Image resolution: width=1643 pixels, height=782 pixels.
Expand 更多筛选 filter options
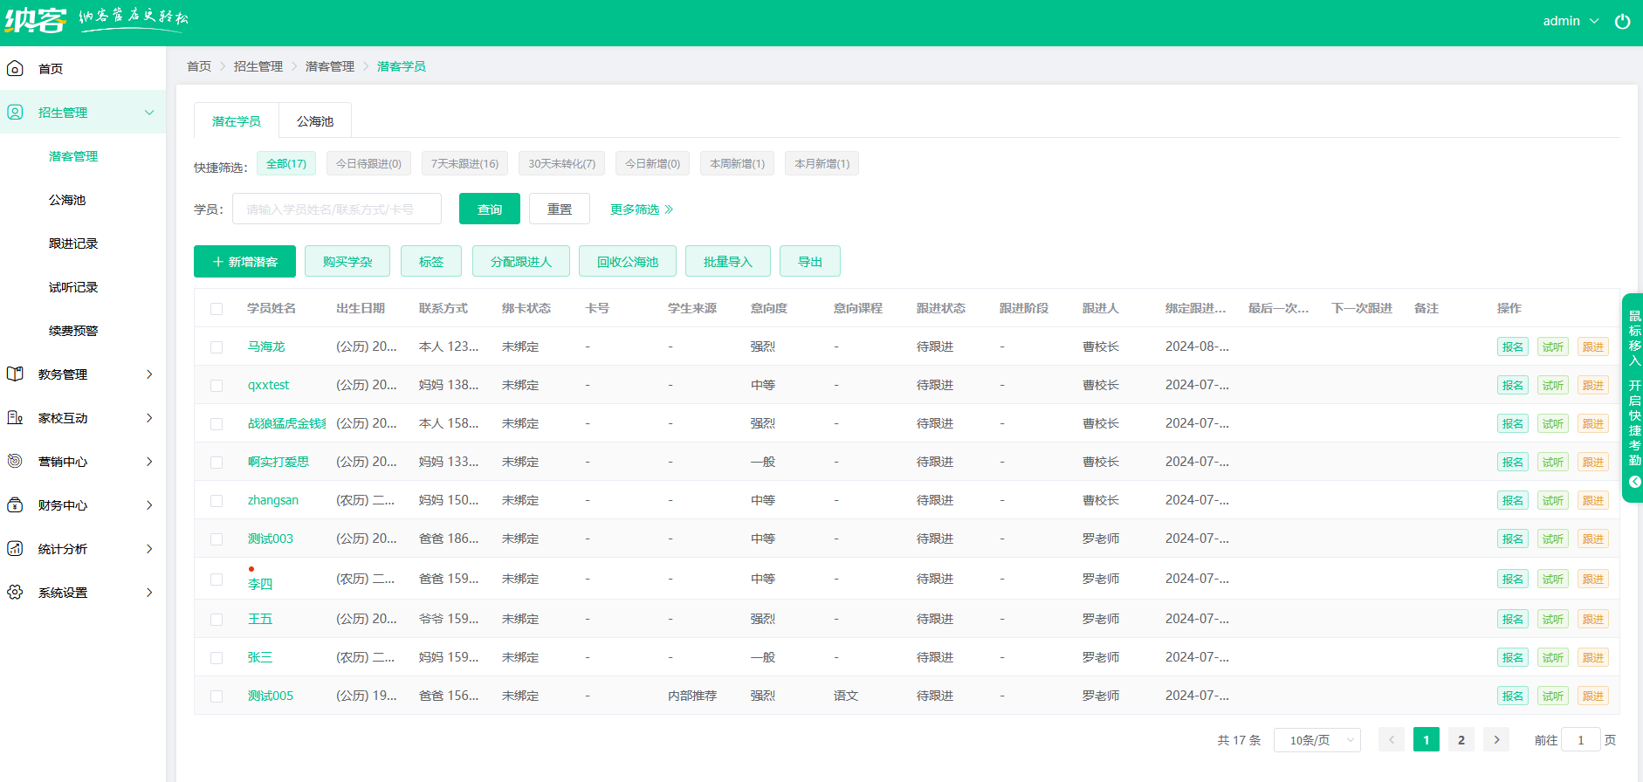pyautogui.click(x=642, y=209)
